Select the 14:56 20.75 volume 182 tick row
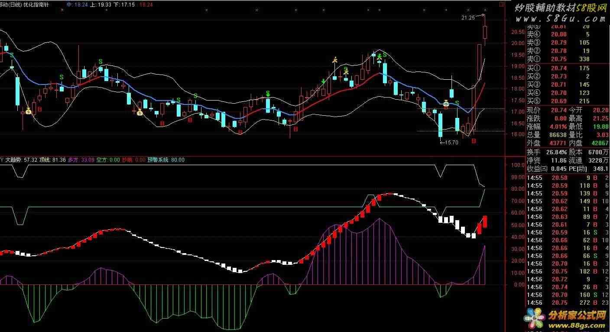 pyautogui.click(x=568, y=271)
